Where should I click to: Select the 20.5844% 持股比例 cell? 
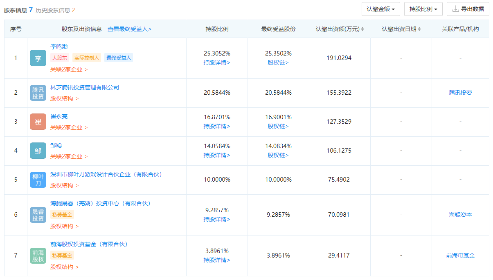point(217,93)
